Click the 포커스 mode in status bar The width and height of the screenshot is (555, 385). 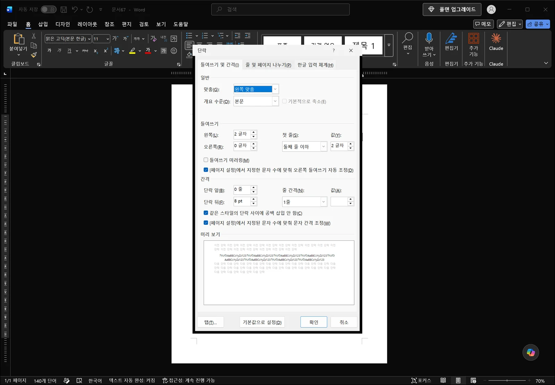[x=421, y=380]
